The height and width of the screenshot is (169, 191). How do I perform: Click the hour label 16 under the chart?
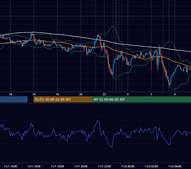point(34,94)
